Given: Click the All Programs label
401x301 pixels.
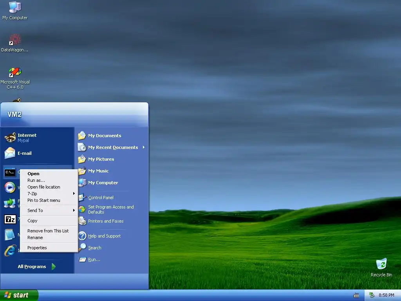Looking at the screenshot, I should 32,267.
